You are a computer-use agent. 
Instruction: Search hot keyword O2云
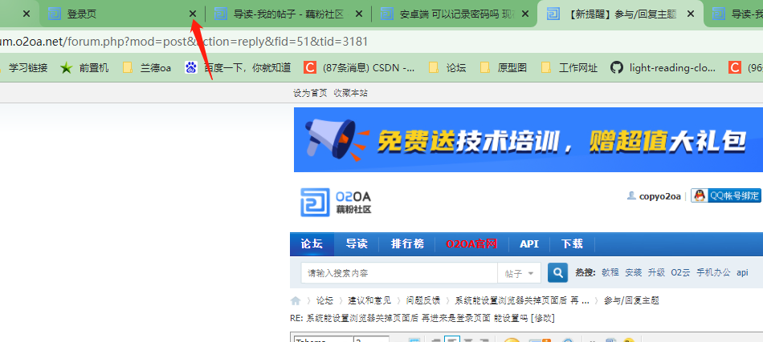point(680,272)
